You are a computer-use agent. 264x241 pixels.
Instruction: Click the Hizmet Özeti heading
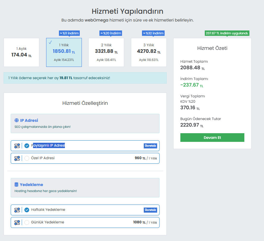coord(212,48)
